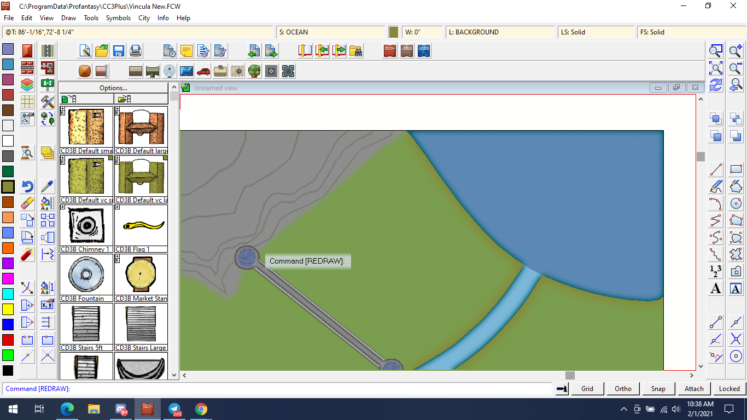Viewport: 747px width, 420px height.
Task: Click the Number label '123' tool
Action: click(x=716, y=271)
